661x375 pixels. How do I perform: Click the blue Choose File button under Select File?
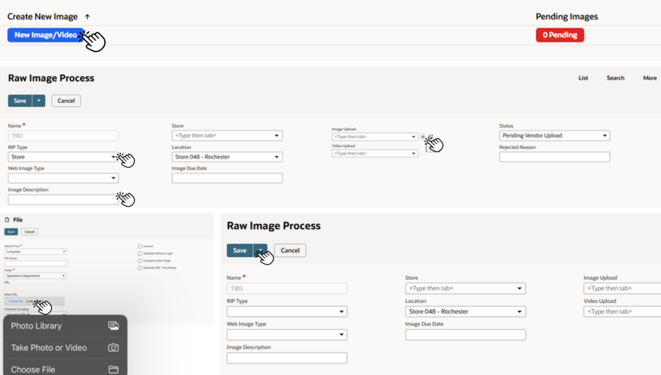pos(16,302)
